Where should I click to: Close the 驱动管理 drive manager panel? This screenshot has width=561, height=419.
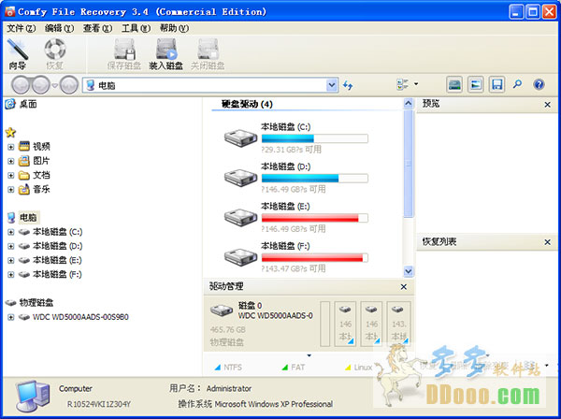[x=404, y=287]
